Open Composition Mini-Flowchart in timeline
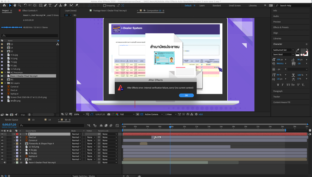 (x=89, y=125)
